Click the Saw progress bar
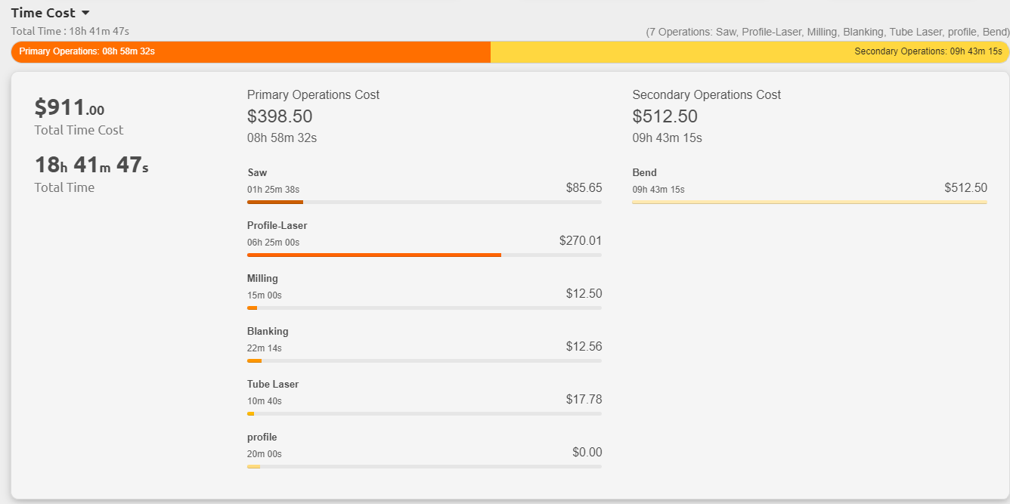1010x504 pixels. [x=424, y=203]
